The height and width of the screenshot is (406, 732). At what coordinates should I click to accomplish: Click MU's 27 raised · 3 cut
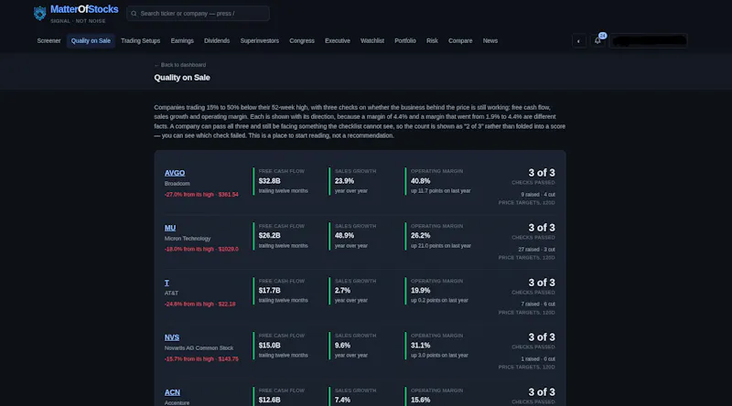point(536,250)
